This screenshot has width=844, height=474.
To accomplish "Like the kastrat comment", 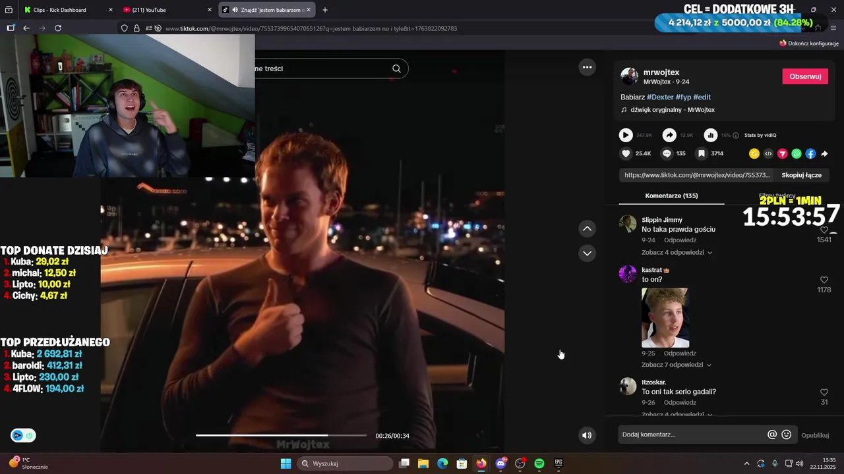I will pyautogui.click(x=824, y=280).
